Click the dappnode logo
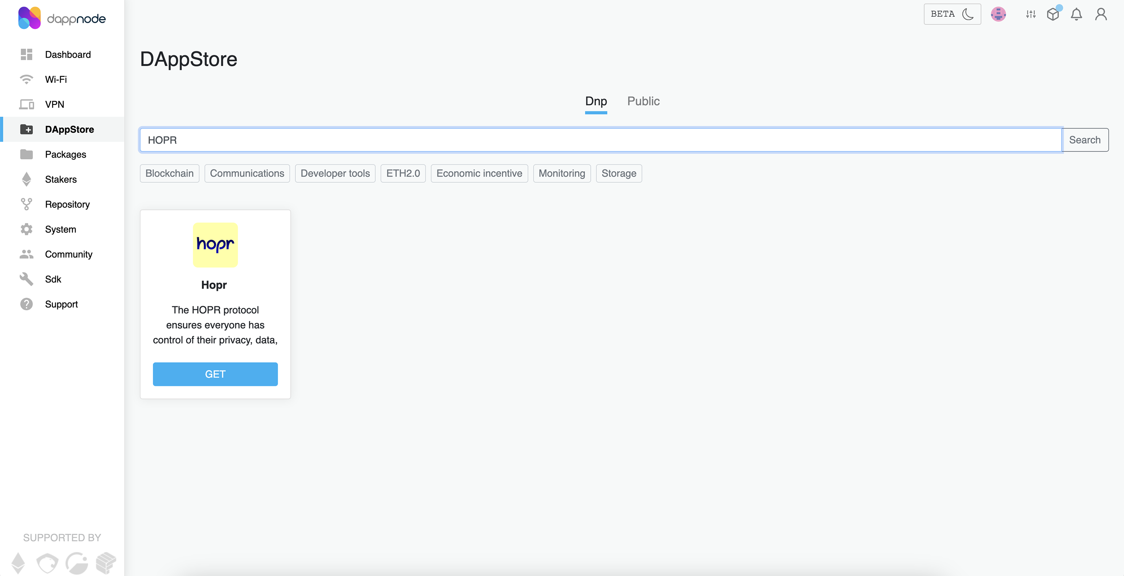Viewport: 1124px width, 576px height. tap(62, 18)
